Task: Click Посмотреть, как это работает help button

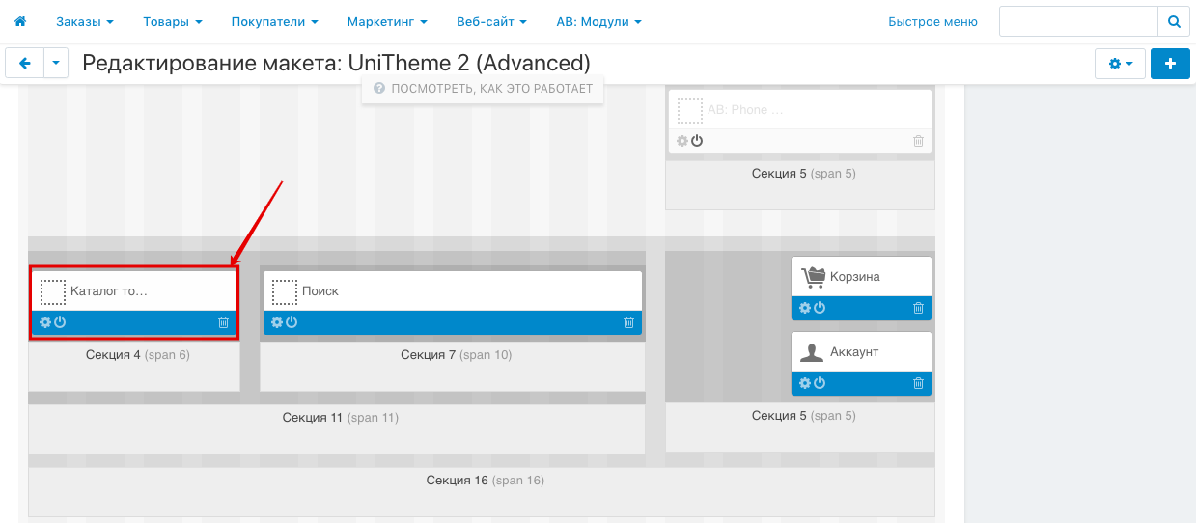Action: (x=483, y=89)
